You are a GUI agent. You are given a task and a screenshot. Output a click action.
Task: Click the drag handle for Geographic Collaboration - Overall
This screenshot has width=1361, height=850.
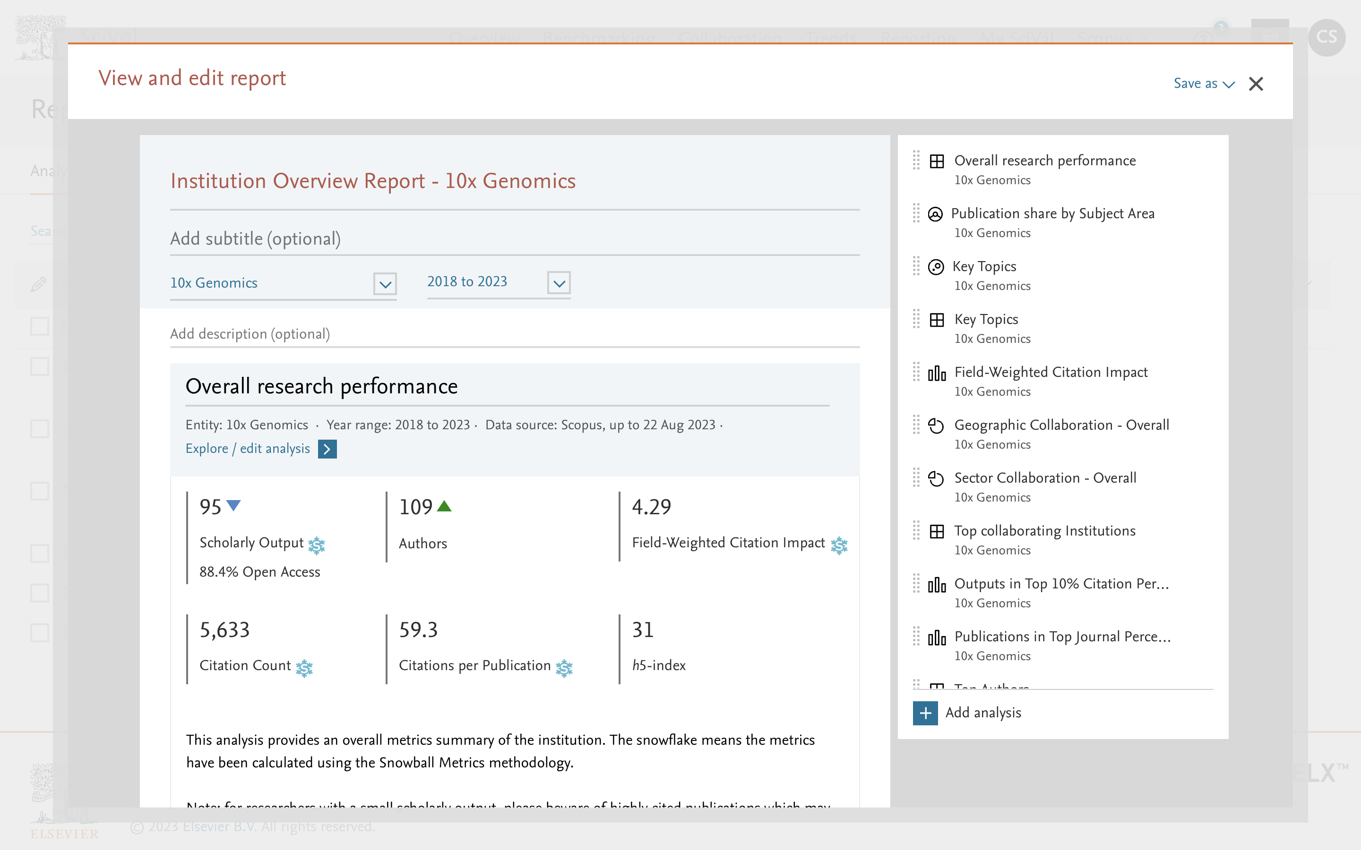pyautogui.click(x=916, y=425)
